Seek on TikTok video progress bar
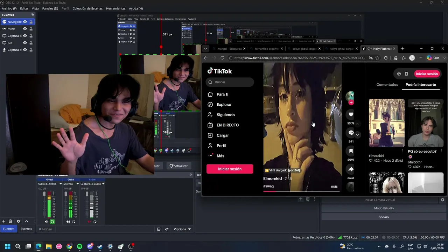 (x=301, y=191)
